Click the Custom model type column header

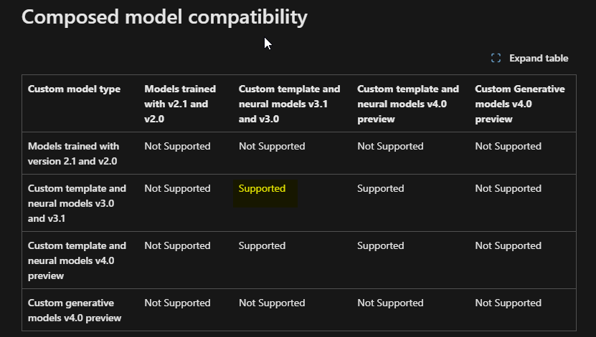tap(74, 89)
